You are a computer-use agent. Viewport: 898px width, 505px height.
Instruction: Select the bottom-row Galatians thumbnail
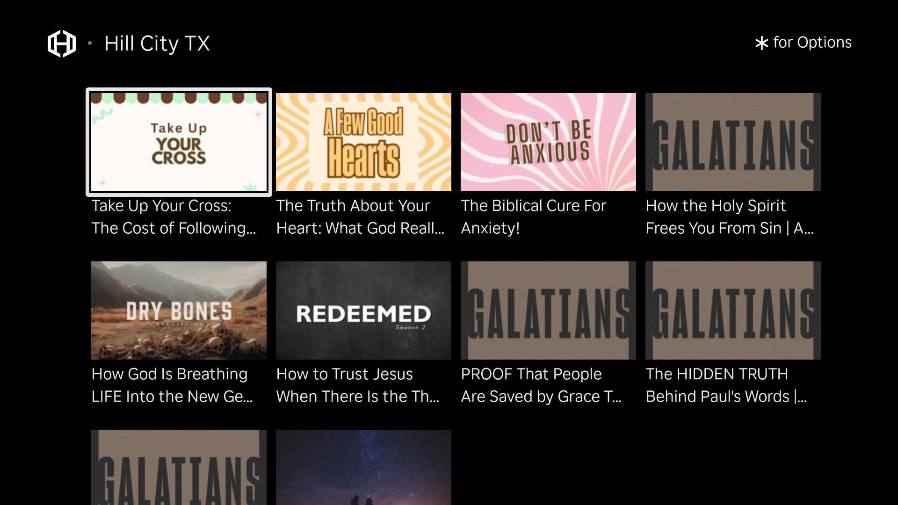tap(179, 467)
